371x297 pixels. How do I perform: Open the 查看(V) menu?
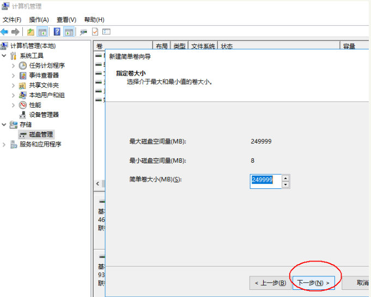(66, 20)
